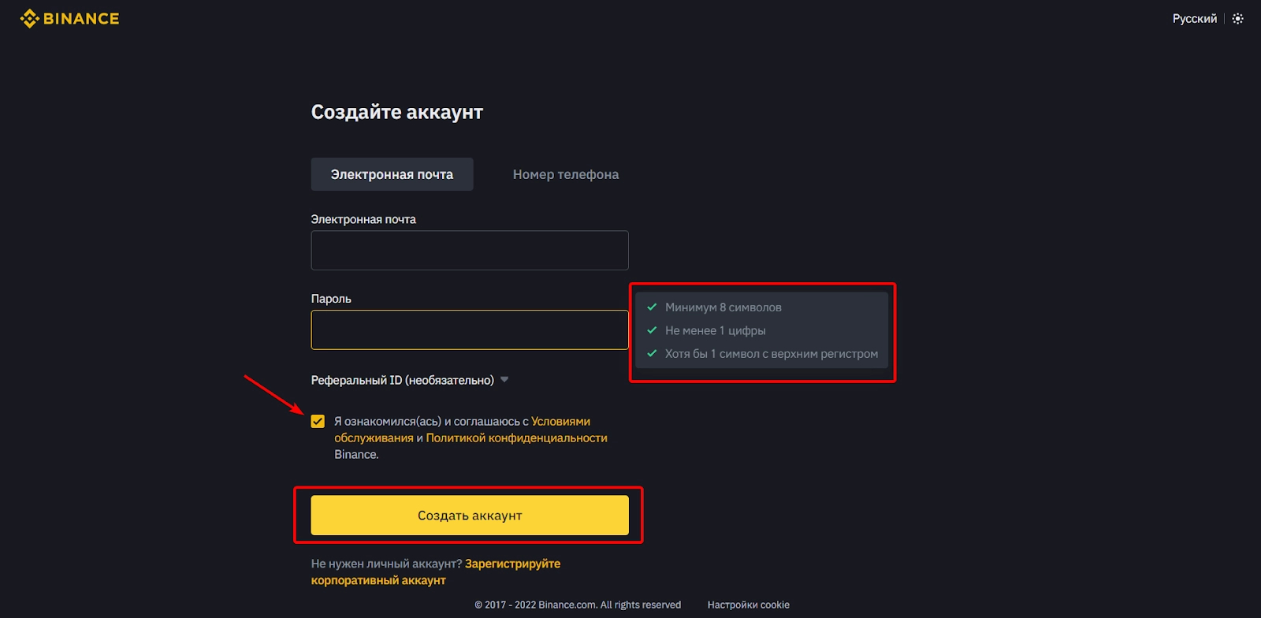Click the copyright text in the footer
Viewport: 1261px width, 618px height.
coord(578,605)
